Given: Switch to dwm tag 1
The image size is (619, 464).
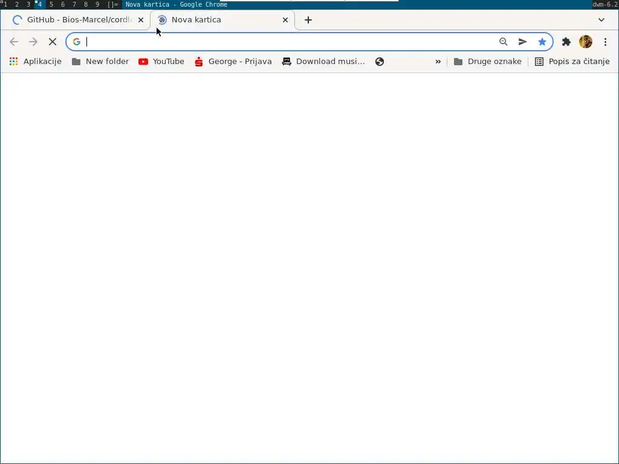Looking at the screenshot, I should point(5,5).
